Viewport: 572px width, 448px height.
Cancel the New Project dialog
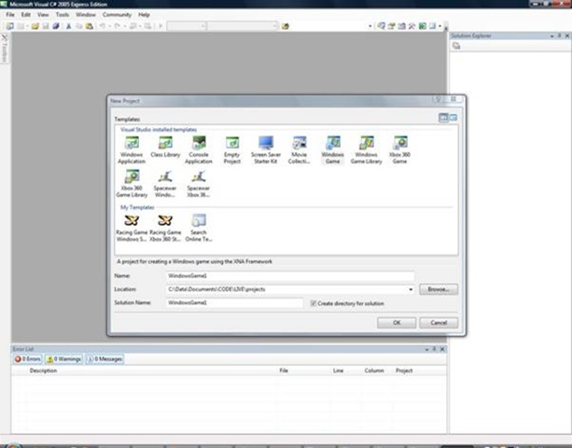439,323
